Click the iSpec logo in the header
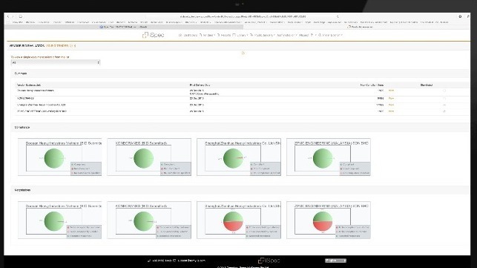This screenshot has height=268, width=477. click(x=154, y=35)
